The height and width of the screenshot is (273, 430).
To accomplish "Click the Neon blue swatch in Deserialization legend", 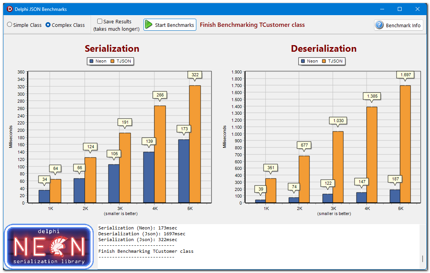I will [303, 61].
